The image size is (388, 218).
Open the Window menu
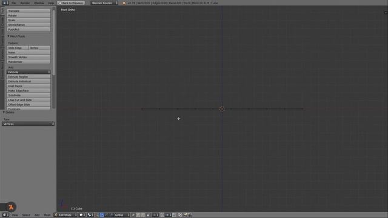39,3
